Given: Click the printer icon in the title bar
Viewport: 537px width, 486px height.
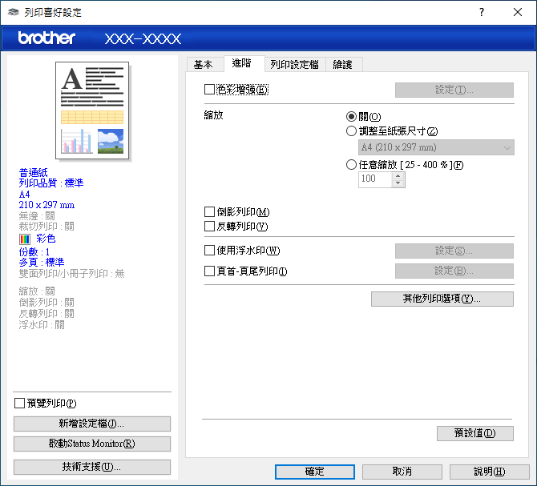Looking at the screenshot, I should coord(10,12).
